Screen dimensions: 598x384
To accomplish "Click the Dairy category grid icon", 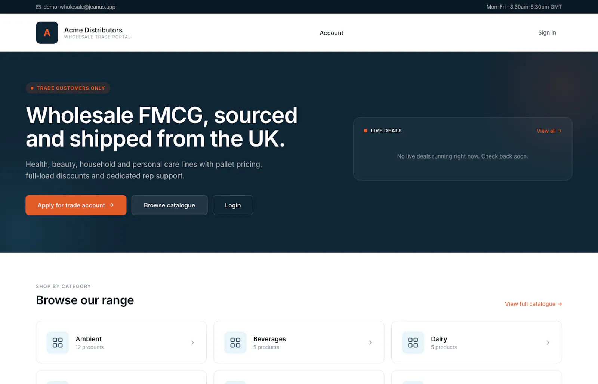I will pos(413,343).
